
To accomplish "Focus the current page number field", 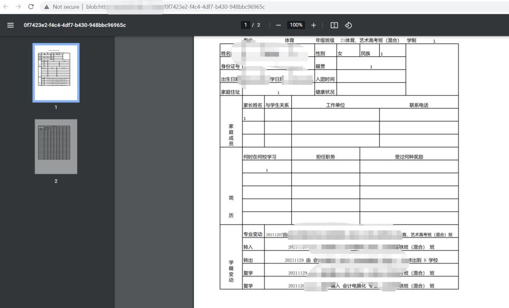I will [245, 25].
